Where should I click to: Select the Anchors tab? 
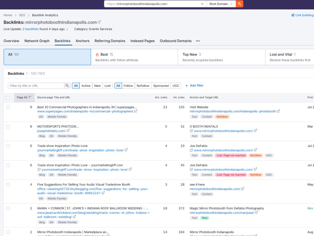(x=83, y=41)
